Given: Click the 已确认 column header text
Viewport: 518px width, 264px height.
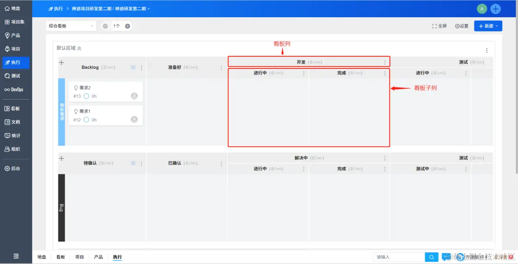Looking at the screenshot, I should [174, 164].
